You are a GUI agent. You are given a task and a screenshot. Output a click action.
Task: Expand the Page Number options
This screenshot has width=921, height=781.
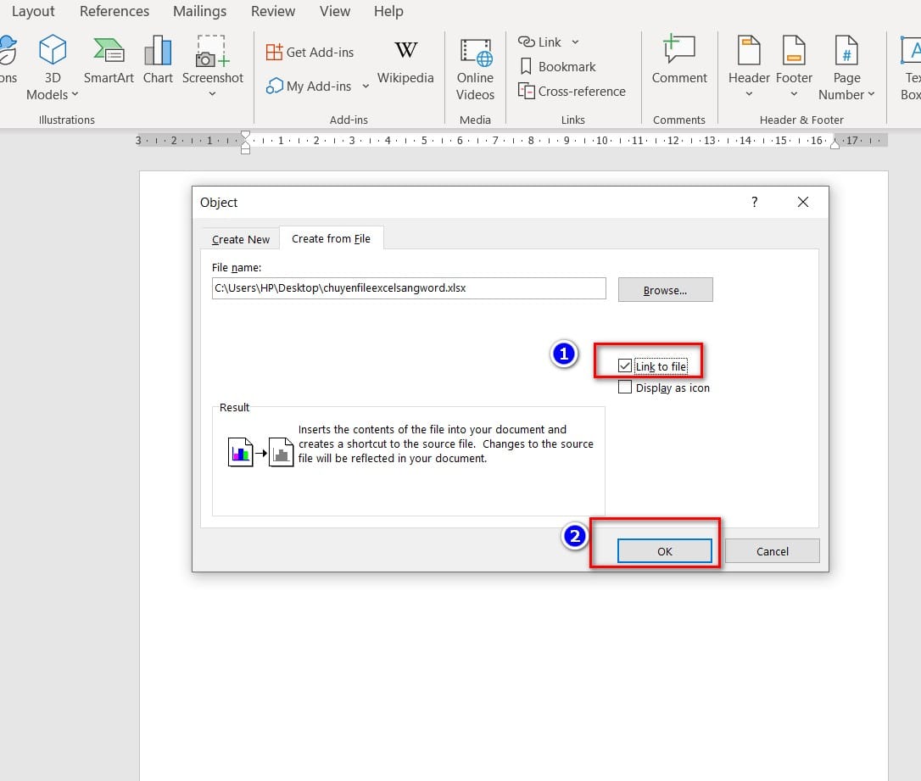pyautogui.click(x=846, y=94)
